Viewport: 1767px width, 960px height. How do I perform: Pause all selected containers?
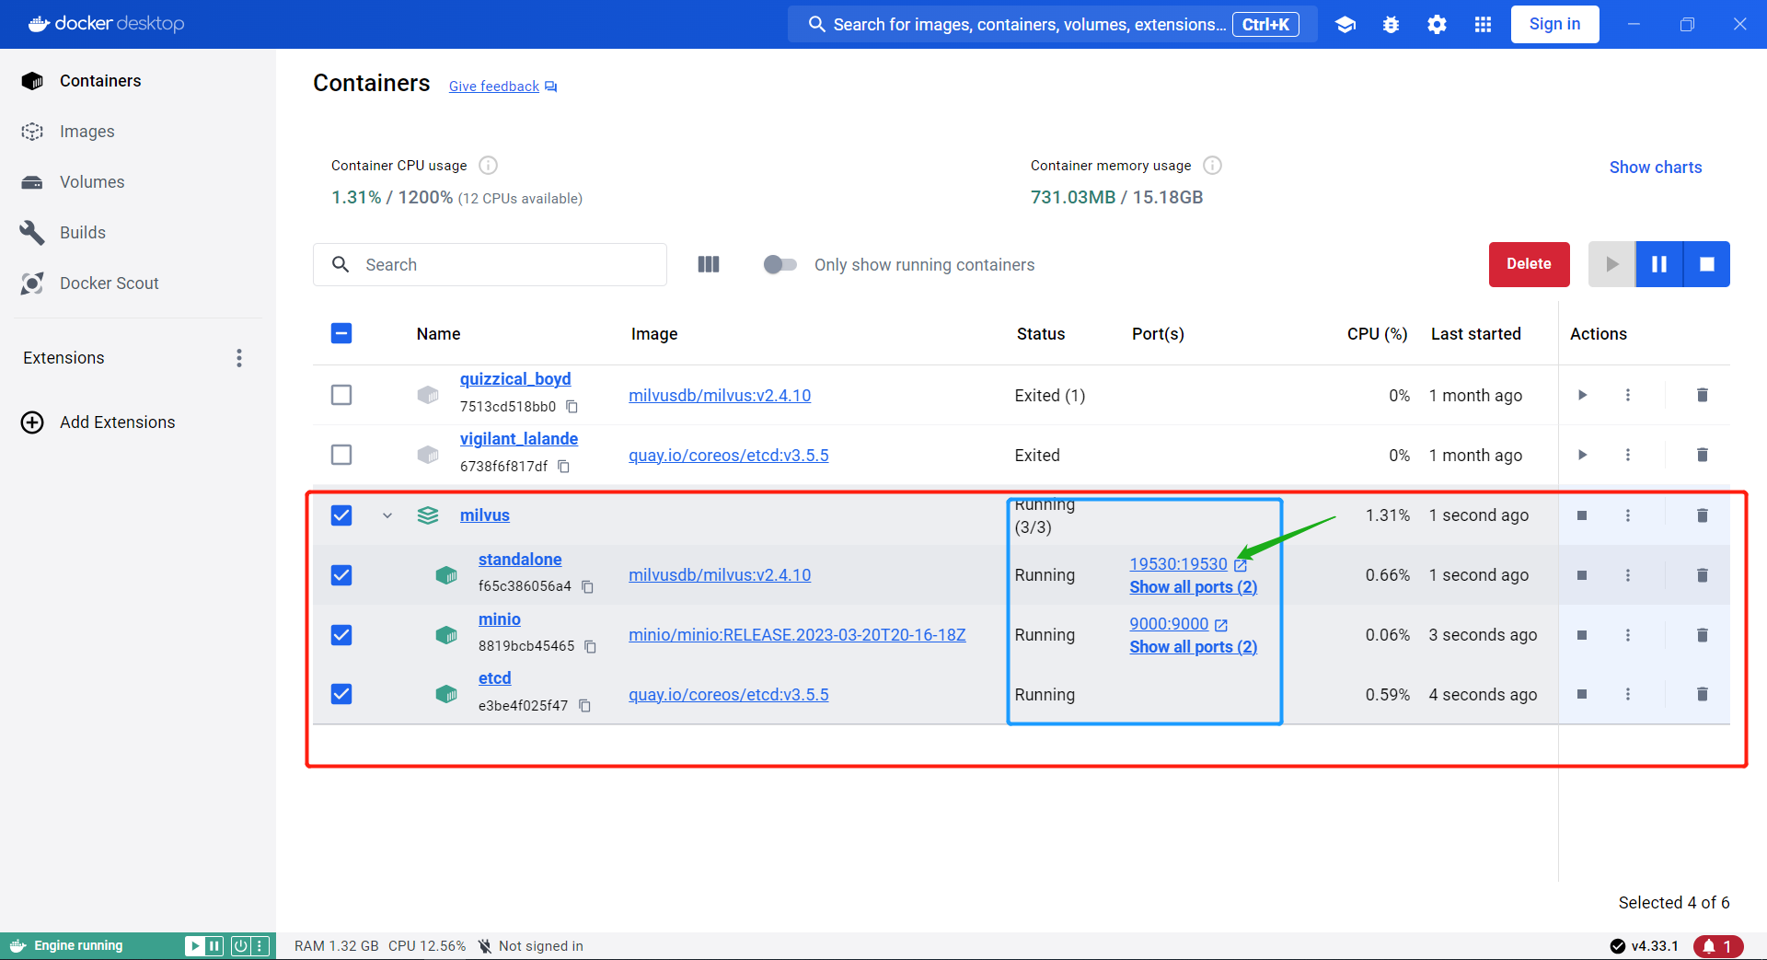coord(1659,264)
